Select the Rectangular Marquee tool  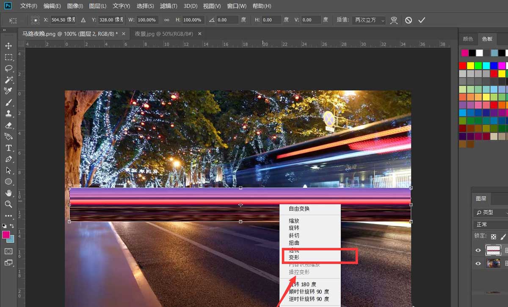[8, 57]
